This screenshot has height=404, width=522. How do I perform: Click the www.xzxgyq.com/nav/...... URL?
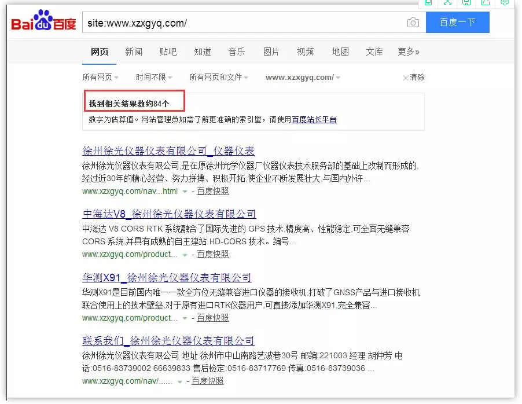127,381
